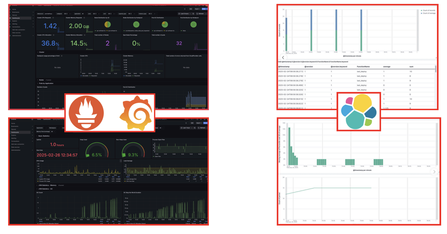Select Add new connection in Spring Boot sidebar

pos(18,144)
